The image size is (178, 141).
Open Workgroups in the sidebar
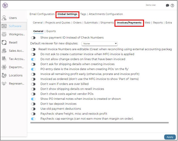(x=17, y=34)
